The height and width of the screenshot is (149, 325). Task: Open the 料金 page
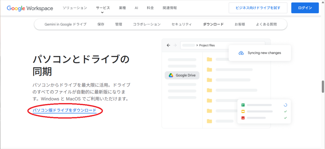pyautogui.click(x=150, y=8)
